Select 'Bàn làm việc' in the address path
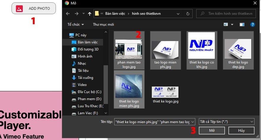The width and height of the screenshot is (261, 140). coord(115,14)
